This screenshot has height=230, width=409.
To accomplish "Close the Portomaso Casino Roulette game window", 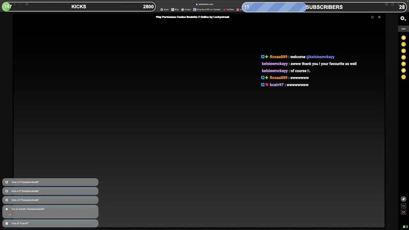I will (x=379, y=17).
